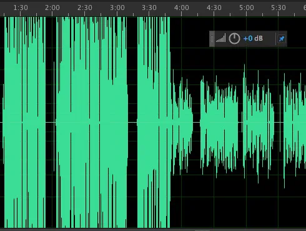Screen dimensions: 306x231
Task: Click the 4:30 mark on time ruler
Action: pyautogui.click(x=214, y=8)
